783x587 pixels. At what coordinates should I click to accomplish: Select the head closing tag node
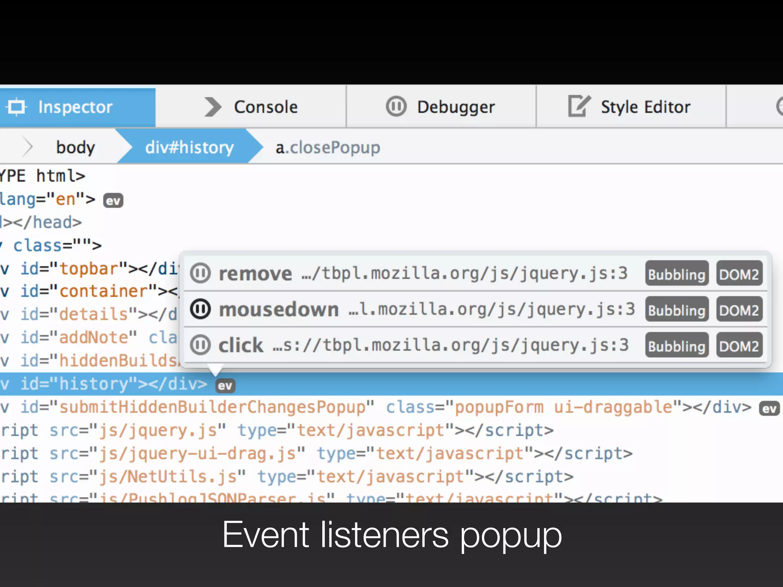point(41,222)
